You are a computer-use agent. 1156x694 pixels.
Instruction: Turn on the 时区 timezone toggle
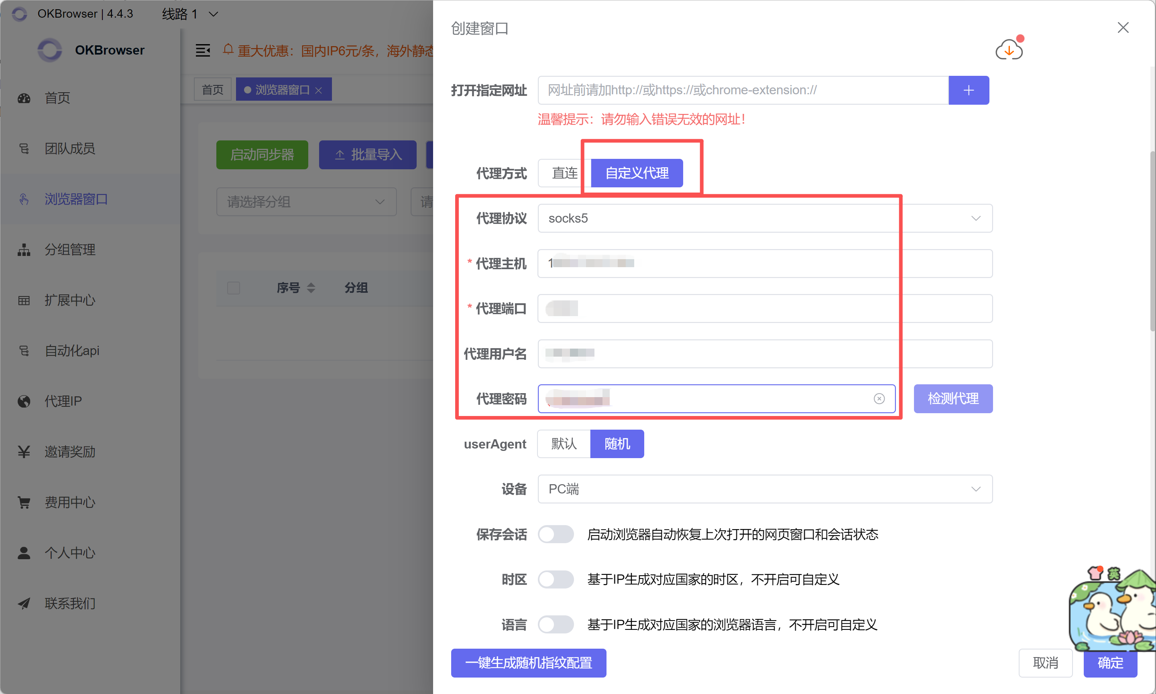556,579
